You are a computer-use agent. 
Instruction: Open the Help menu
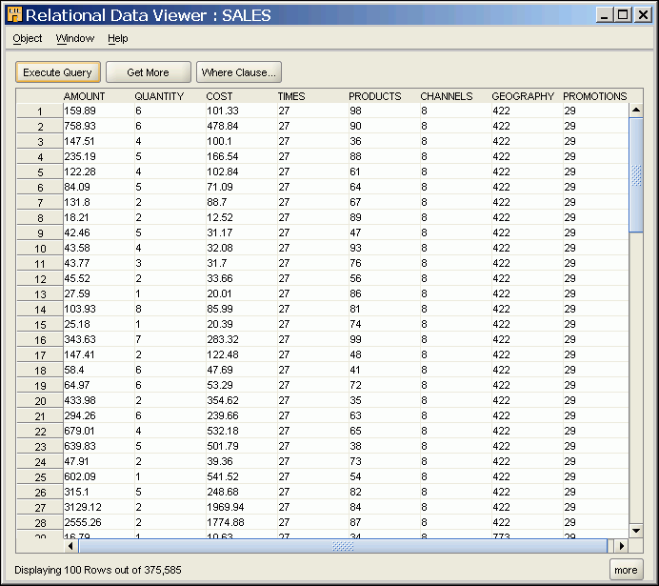pyautogui.click(x=118, y=38)
